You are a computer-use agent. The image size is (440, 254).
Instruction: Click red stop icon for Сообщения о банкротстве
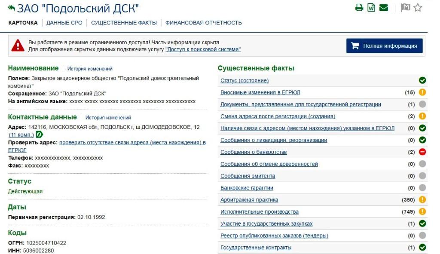point(422,152)
